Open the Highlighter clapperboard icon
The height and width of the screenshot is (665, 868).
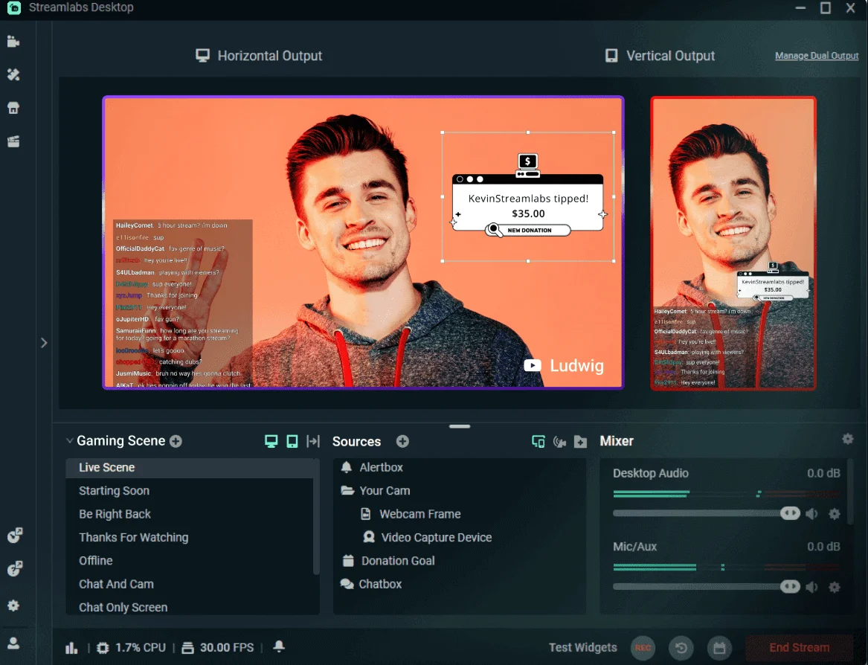13,141
